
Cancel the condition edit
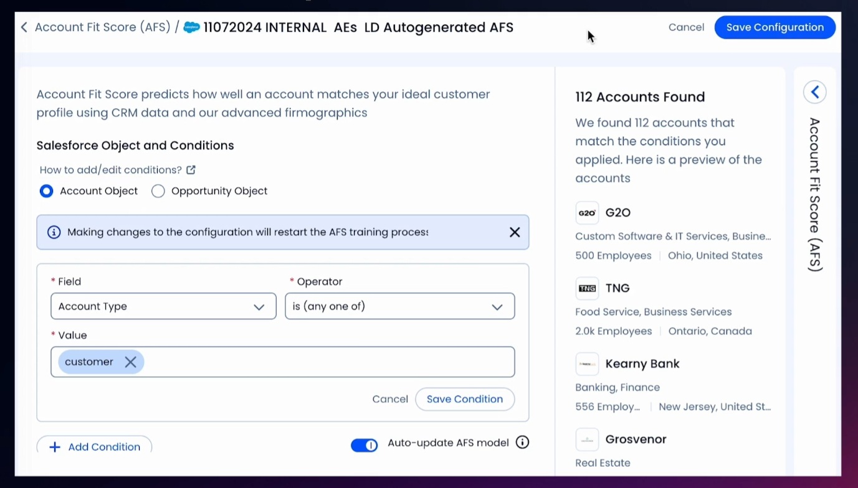(390, 399)
